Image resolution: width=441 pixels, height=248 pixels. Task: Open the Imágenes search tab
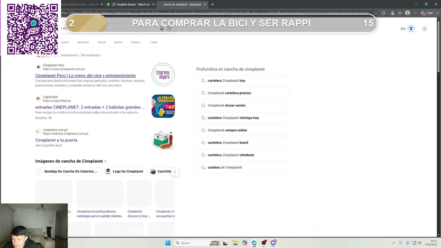(x=83, y=42)
